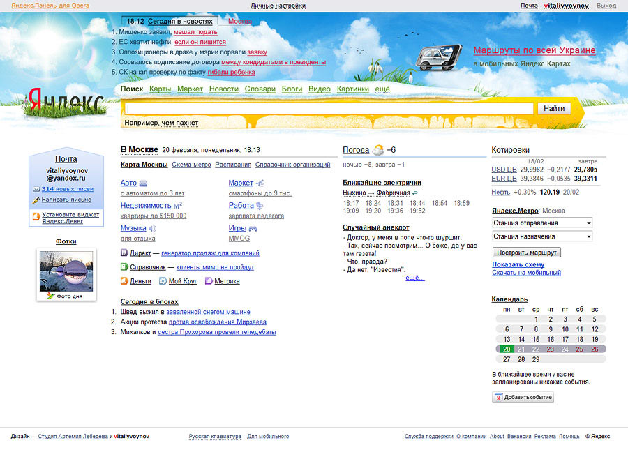Image resolution: width=628 pixels, height=459 pixels.
Task: Click the Построить маршрут button
Action: click(526, 252)
